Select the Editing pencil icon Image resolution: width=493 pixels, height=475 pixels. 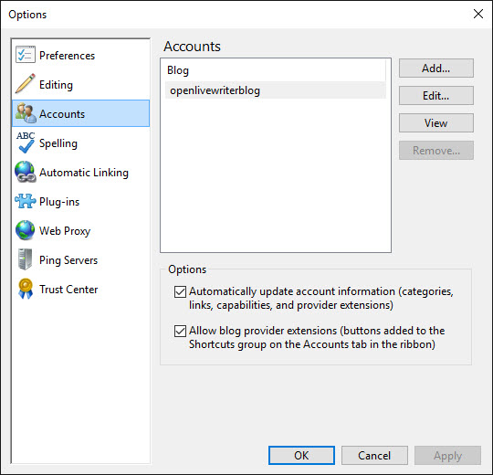pos(26,84)
